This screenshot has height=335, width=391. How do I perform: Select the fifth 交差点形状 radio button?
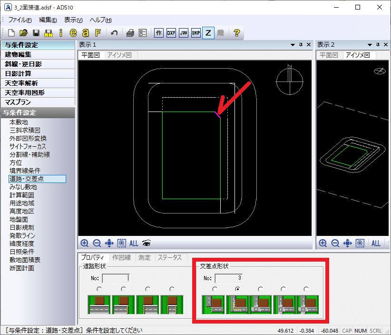(x=306, y=289)
